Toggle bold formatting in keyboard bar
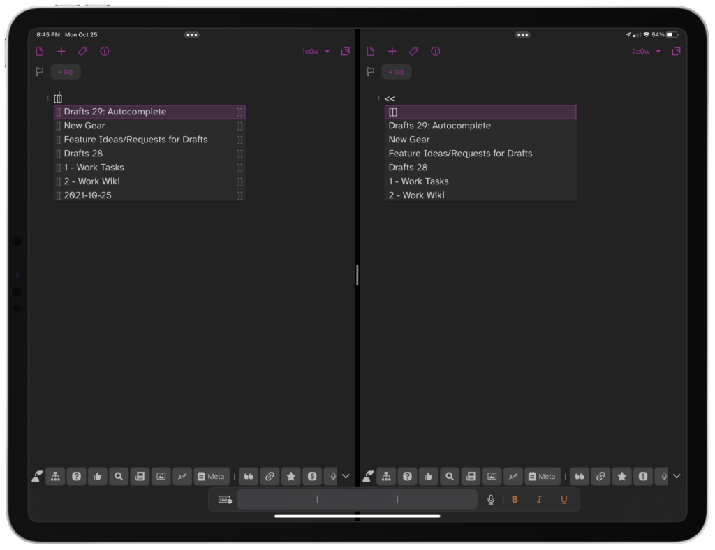Screen dimensions: 715x550 [x=515, y=499]
